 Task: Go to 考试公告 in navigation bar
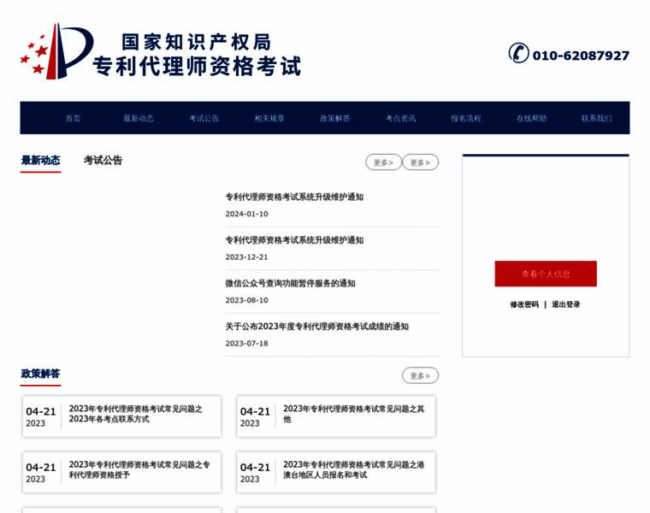click(204, 118)
